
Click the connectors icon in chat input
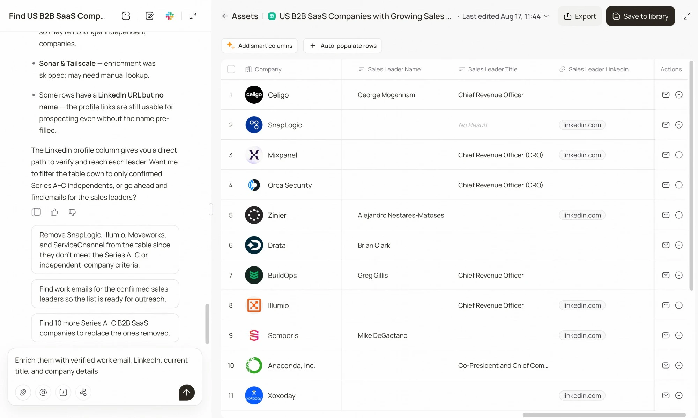click(83, 393)
